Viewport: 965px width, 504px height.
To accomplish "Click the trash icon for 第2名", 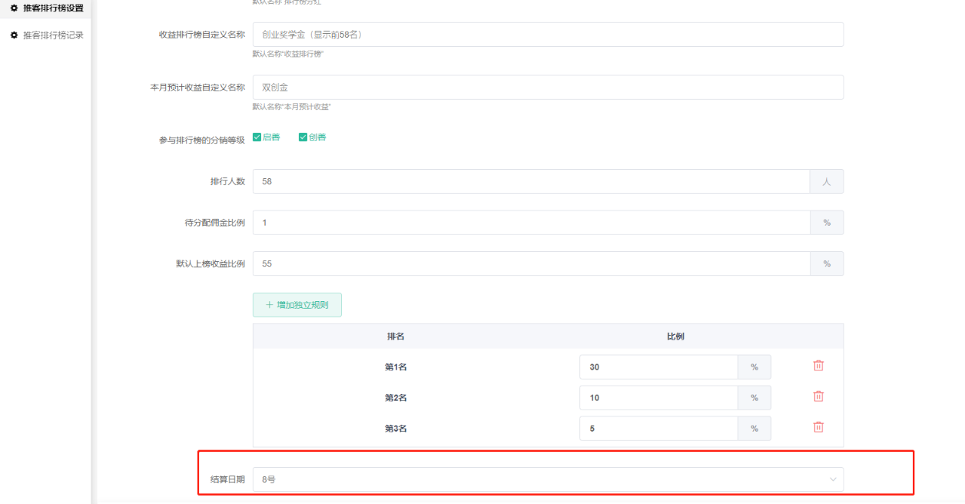I will 818,396.
